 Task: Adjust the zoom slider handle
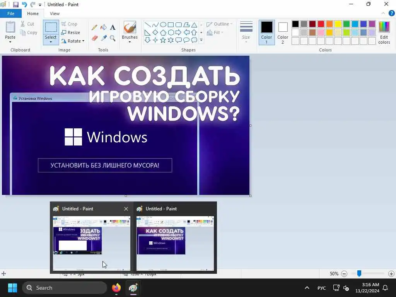point(359,273)
